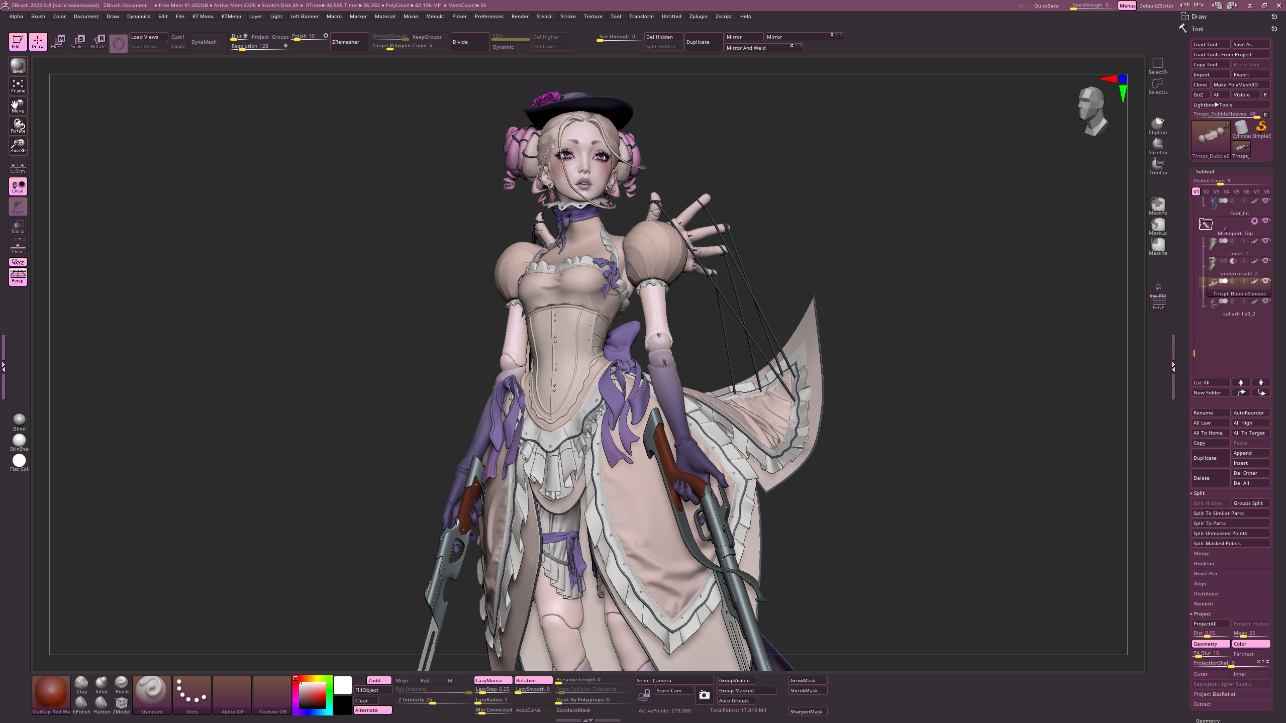
Task: Hide the corset_1 subtool eye
Action: coord(1265,241)
